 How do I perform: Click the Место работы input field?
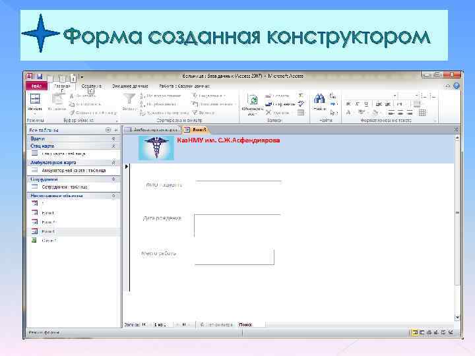tap(234, 256)
